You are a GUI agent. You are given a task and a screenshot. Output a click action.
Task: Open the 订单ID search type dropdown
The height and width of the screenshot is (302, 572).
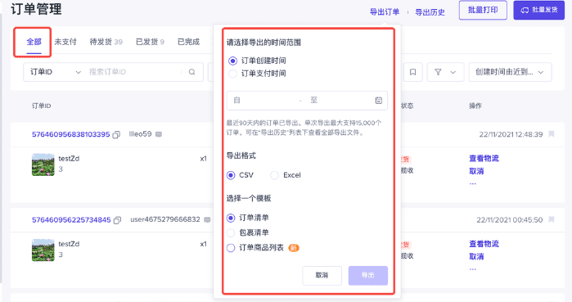click(55, 72)
